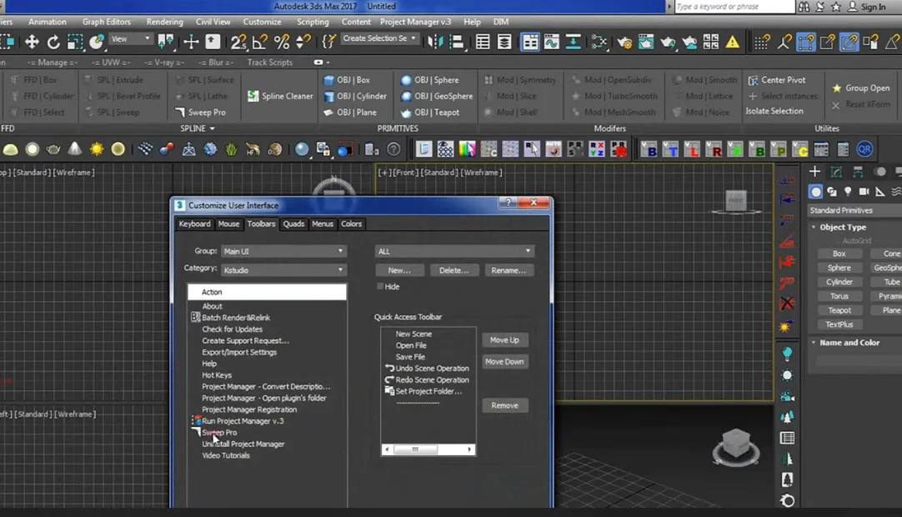Click the QR round icon in the toolbar
The image size is (902, 517).
[x=864, y=150]
